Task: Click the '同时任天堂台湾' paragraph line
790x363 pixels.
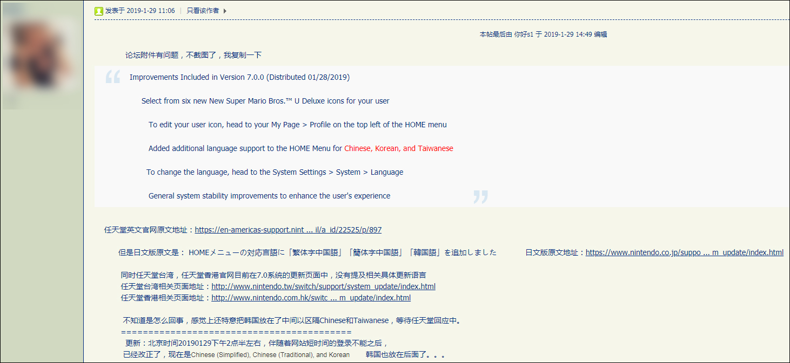Action: click(x=273, y=275)
